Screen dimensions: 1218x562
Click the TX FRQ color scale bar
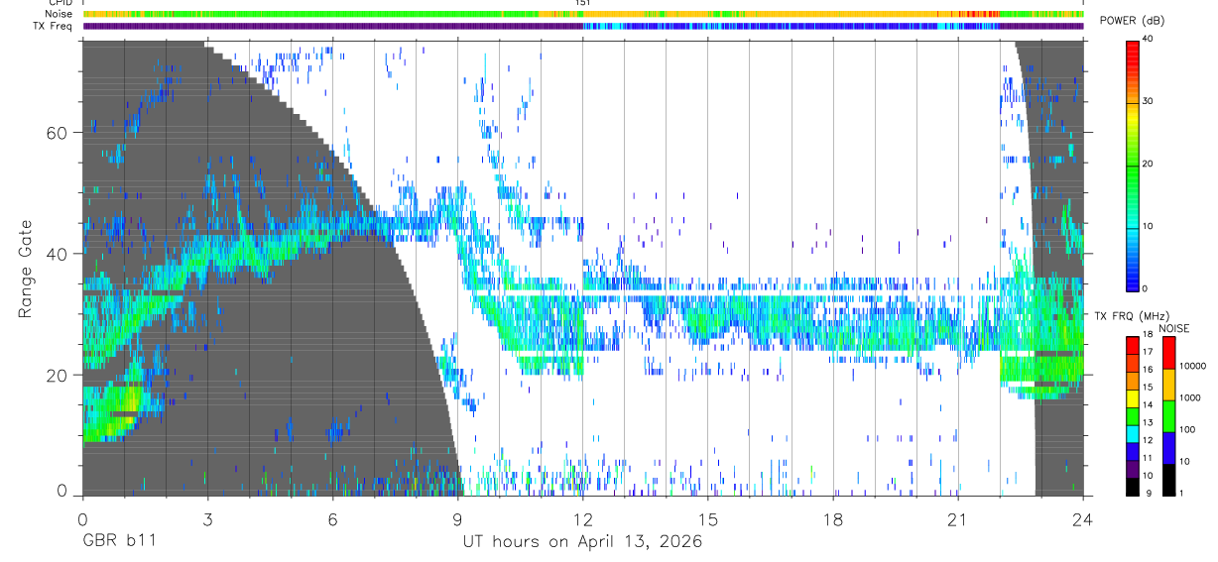coord(1132,415)
